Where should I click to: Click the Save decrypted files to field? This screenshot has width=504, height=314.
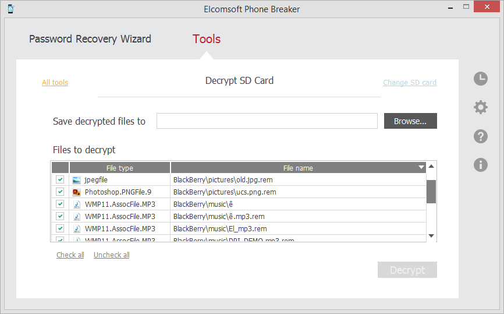point(267,121)
